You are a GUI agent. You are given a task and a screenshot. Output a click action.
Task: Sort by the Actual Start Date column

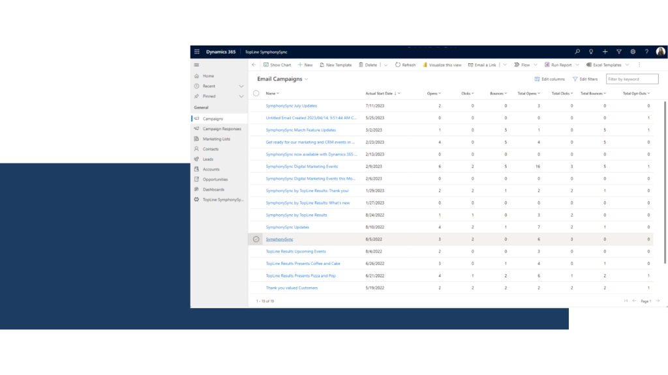pyautogui.click(x=382, y=94)
